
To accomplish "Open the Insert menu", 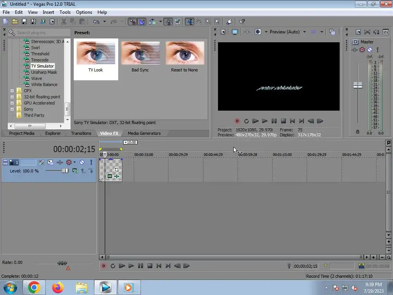I will click(48, 12).
